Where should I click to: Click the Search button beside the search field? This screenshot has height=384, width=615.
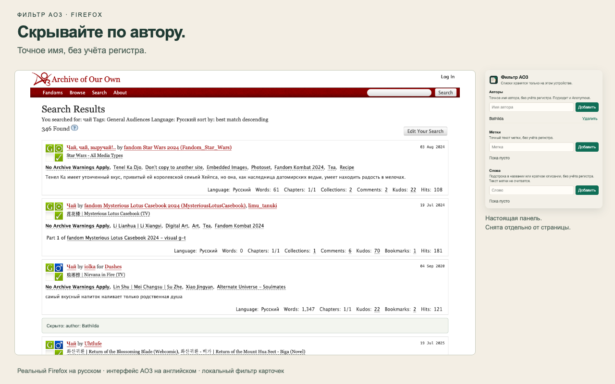[445, 93]
